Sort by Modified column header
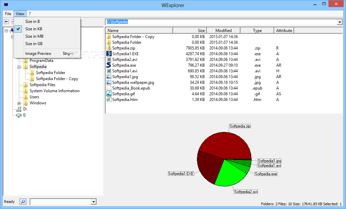This screenshot has width=346, height=209. tap(223, 31)
